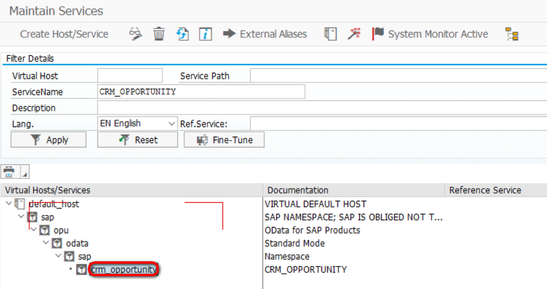
Task: Open the information icon in toolbar
Action: pyautogui.click(x=206, y=34)
